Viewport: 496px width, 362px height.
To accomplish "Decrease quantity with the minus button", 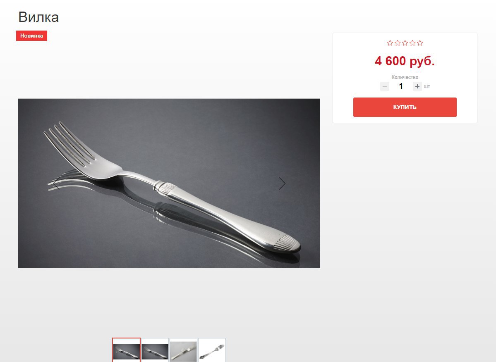I will (385, 86).
